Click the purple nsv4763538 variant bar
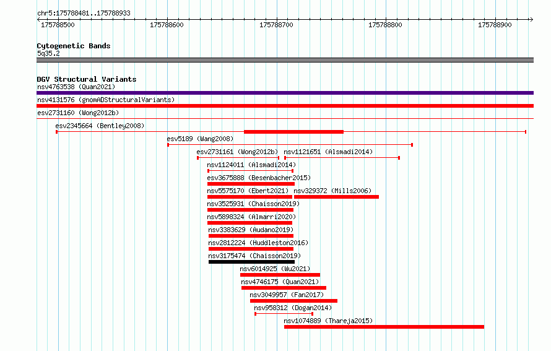Viewport: 551px width, 351px height. tap(285, 93)
